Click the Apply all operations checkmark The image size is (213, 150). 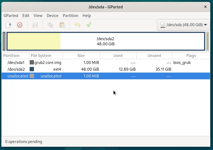tap(89, 25)
